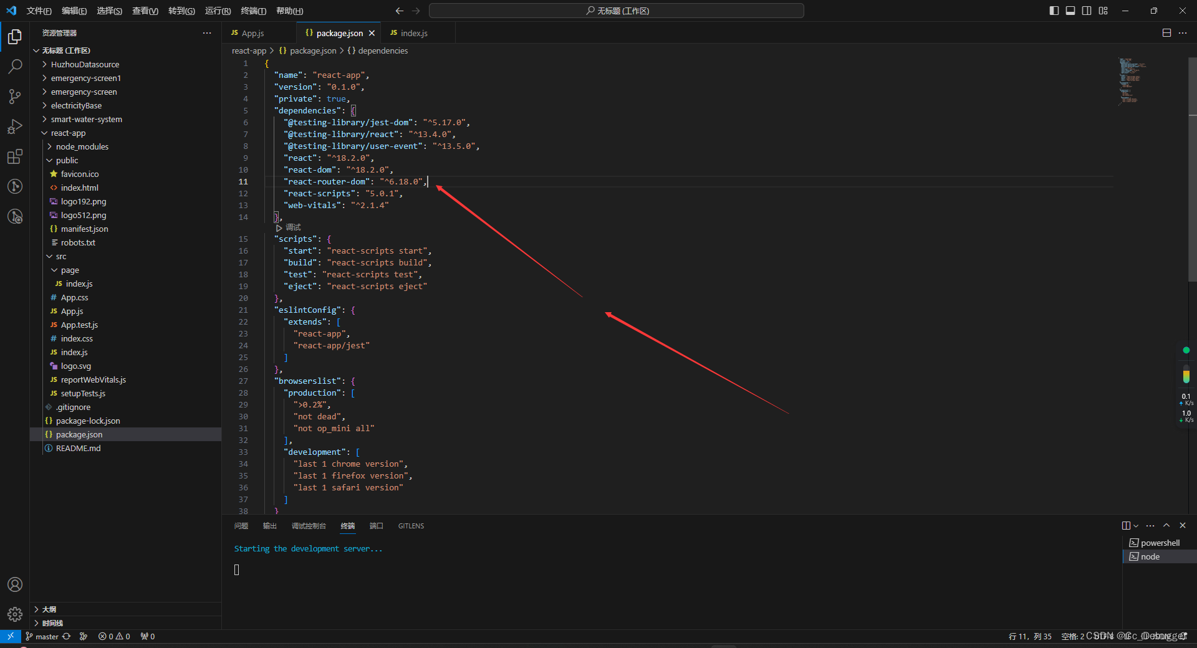This screenshot has width=1197, height=648.
Task: Go back with the left arrow
Action: pyautogui.click(x=400, y=11)
